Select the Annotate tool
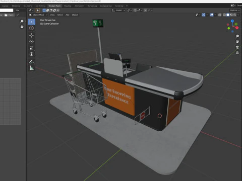This screenshot has width=242, height=181. point(31,61)
